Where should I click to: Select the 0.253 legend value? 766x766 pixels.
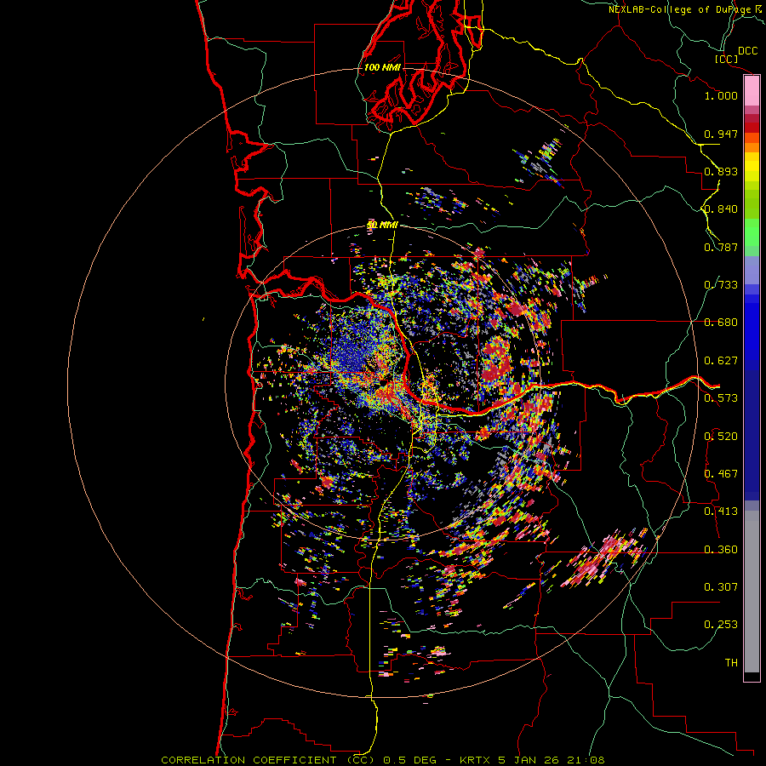[721, 625]
